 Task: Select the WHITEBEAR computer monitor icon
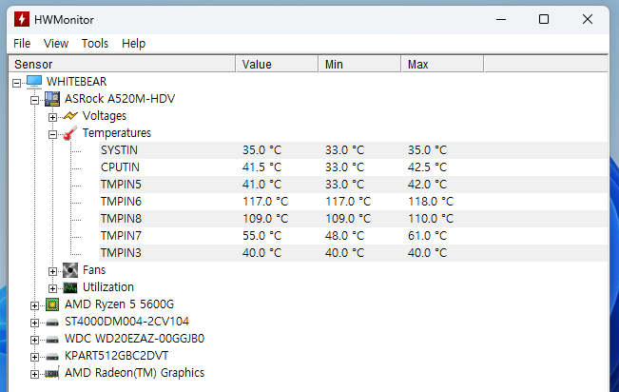tap(34, 82)
